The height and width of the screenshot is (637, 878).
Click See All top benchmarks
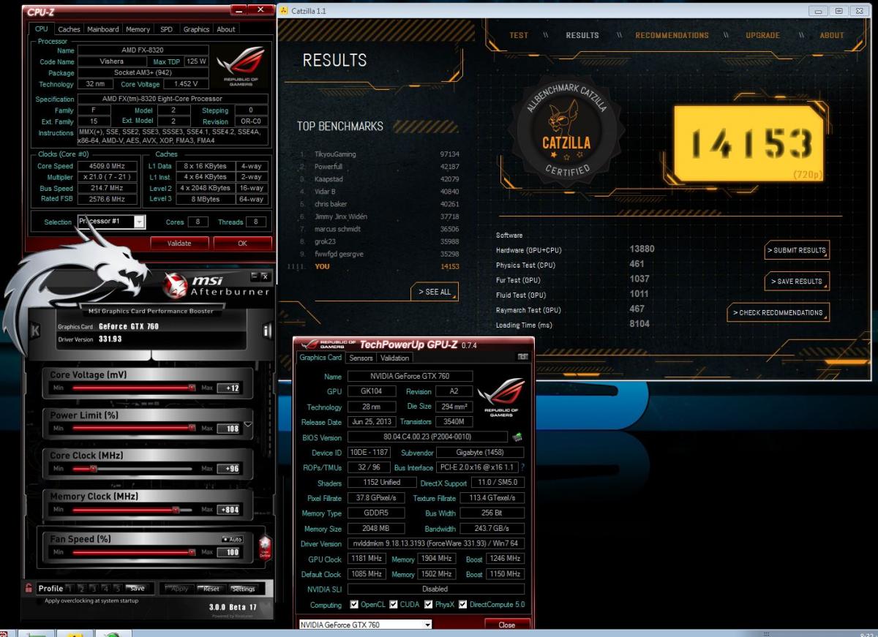click(x=435, y=292)
